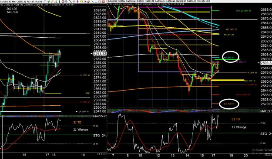This screenshot has height=159, width=272.
Task: Click date 15 on left chart time axis
Action: (24, 155)
